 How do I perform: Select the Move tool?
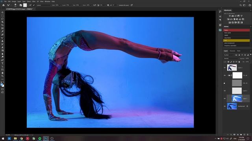click(x=2, y=12)
